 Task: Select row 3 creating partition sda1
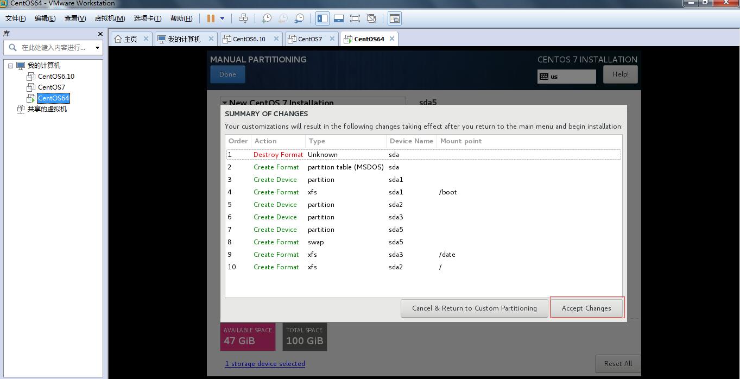point(423,180)
